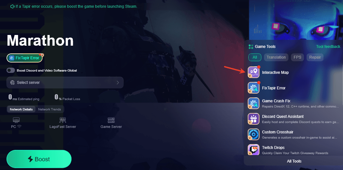
Task: Click All Tools at panel bottom
Action: pos(294,161)
